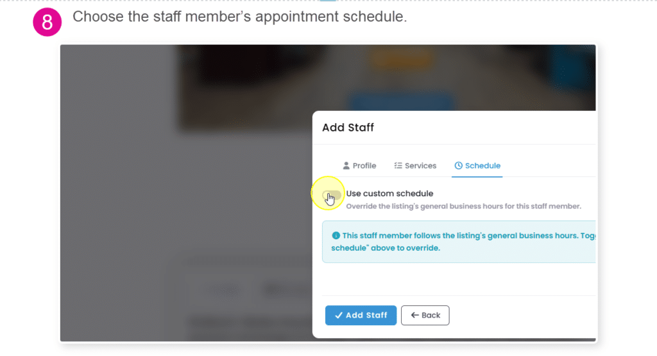Click the pink step 8 badge
Viewport: 657px width, 356px height.
coord(47,22)
